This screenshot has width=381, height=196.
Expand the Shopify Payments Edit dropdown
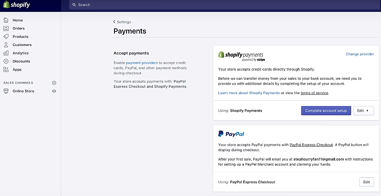coord(363,111)
